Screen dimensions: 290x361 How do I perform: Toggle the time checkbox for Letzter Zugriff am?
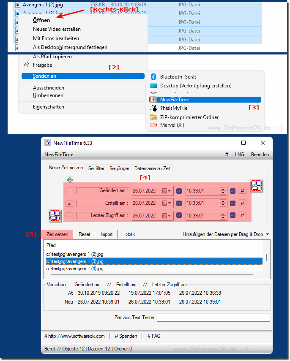click(233, 215)
